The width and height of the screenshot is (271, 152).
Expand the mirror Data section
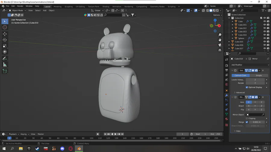[x=237, y=131]
